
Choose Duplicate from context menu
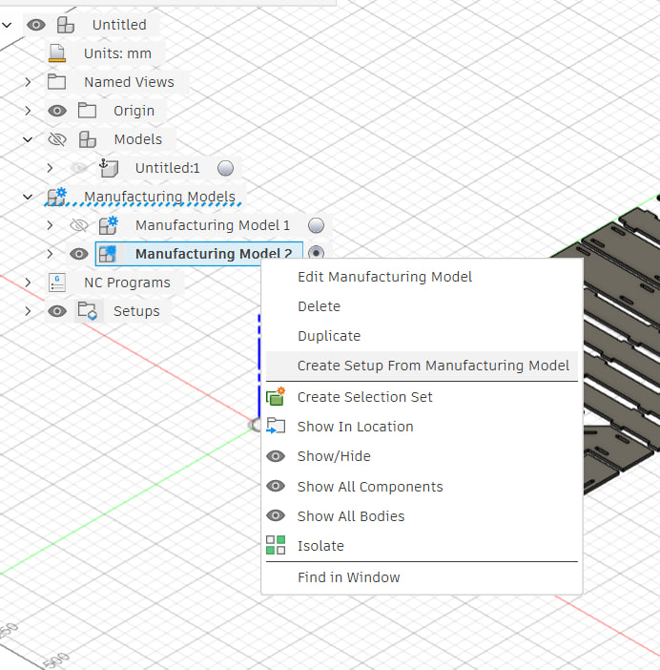[422, 336]
